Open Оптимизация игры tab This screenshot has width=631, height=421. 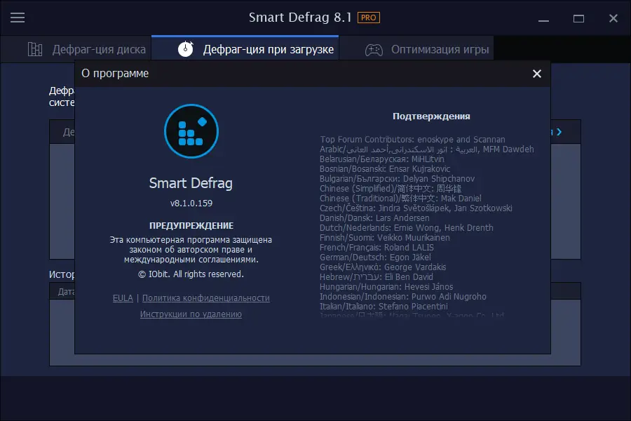pos(416,49)
